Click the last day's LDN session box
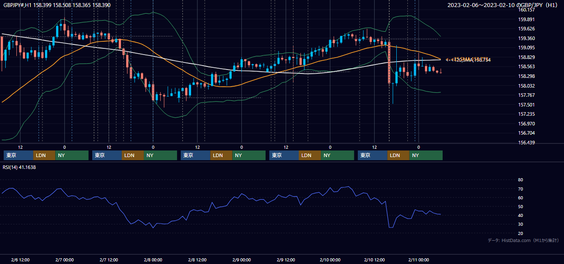Screen dimensions: 564x264 pos(399,155)
